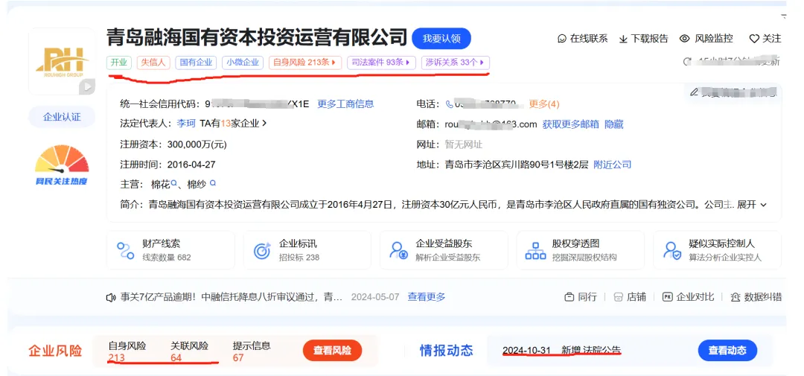Click the 企业对比 PK icon

pyautogui.click(x=667, y=297)
